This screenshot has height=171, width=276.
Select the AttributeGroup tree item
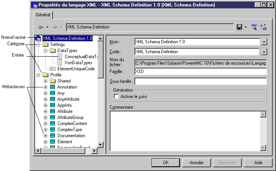pos(70,117)
